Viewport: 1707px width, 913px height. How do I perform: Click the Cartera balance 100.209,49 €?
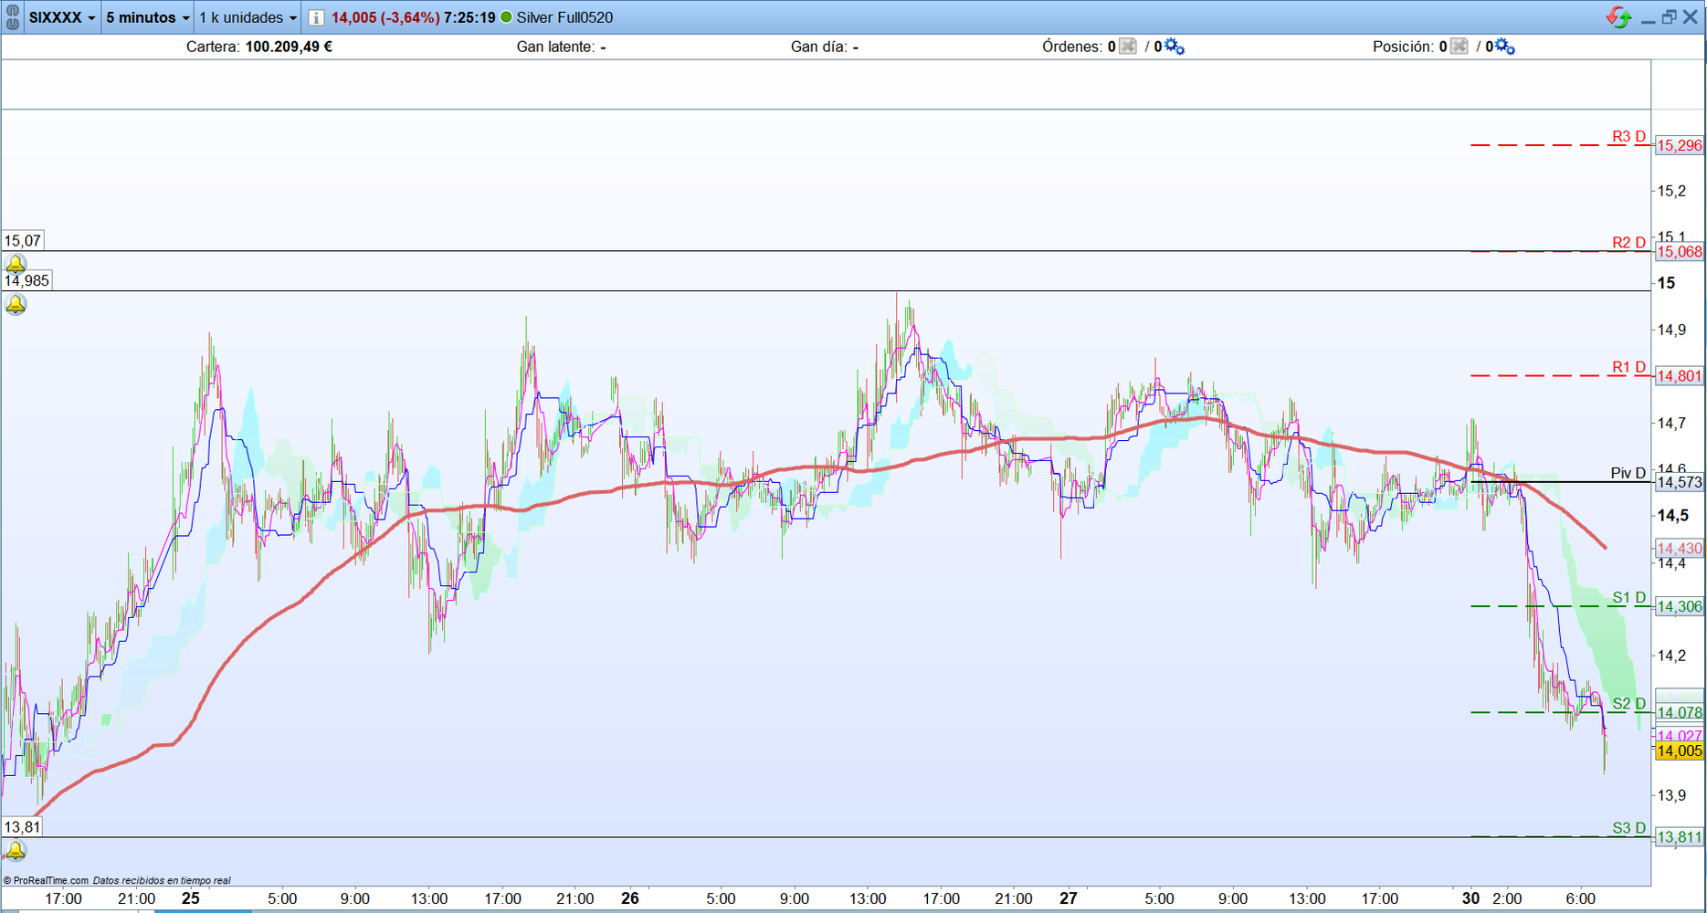[x=289, y=47]
